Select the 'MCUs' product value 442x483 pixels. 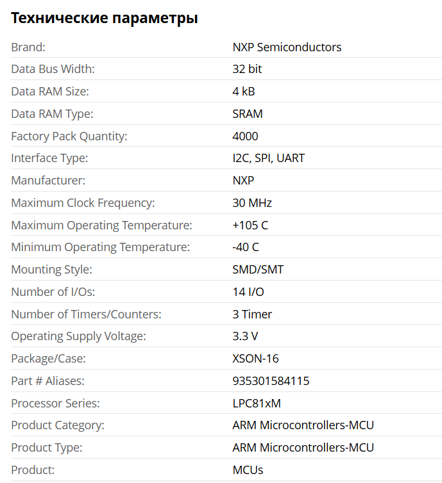click(x=248, y=470)
